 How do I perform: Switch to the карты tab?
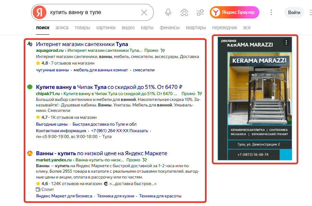pos(147,27)
